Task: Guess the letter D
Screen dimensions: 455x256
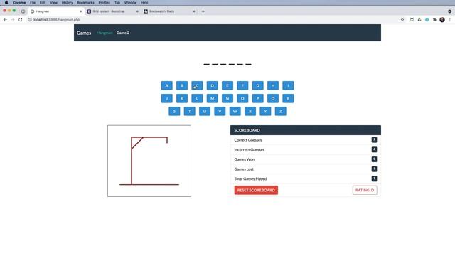Action: 212,85
